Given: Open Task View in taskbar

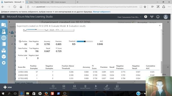Looking at the screenshot, I should click(15, 94).
